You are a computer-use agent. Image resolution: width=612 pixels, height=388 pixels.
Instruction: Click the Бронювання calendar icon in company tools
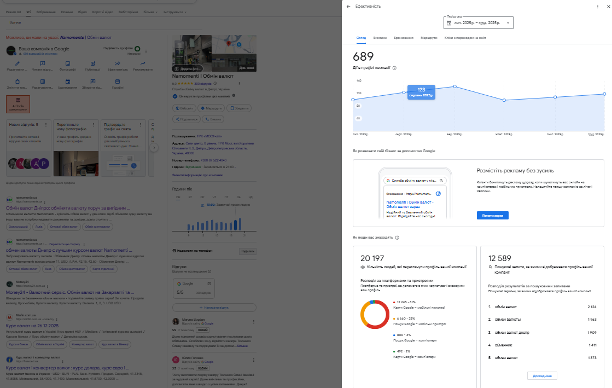point(68,82)
